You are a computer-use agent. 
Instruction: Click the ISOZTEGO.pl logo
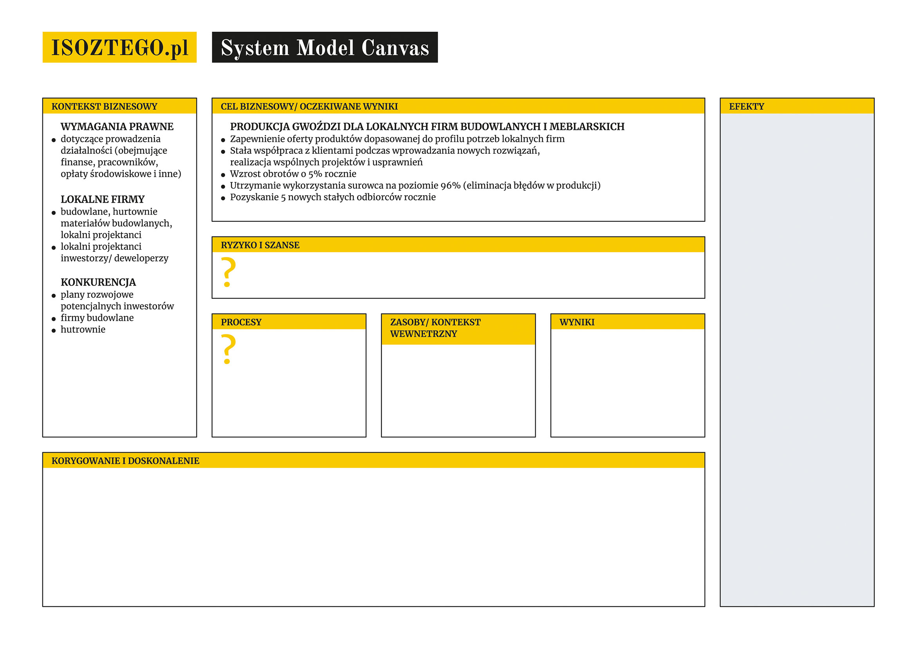[119, 47]
